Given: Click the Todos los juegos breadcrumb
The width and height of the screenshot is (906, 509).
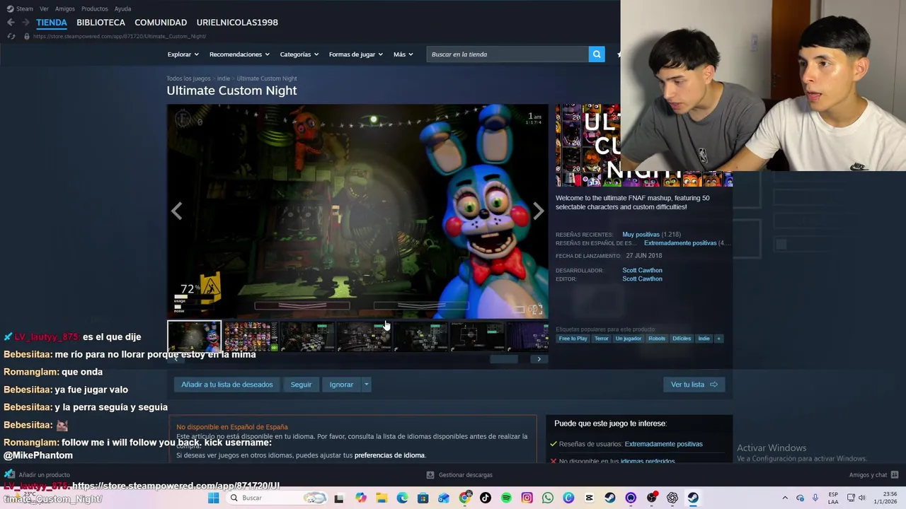Looking at the screenshot, I should [188, 78].
